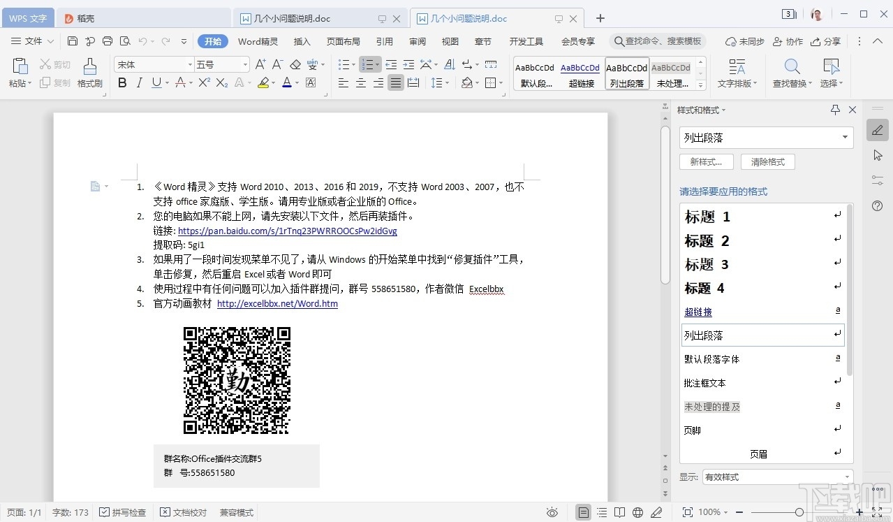Viewport: 893px width, 522px height.
Task: Click the Superscript X² icon
Action: tap(205, 82)
